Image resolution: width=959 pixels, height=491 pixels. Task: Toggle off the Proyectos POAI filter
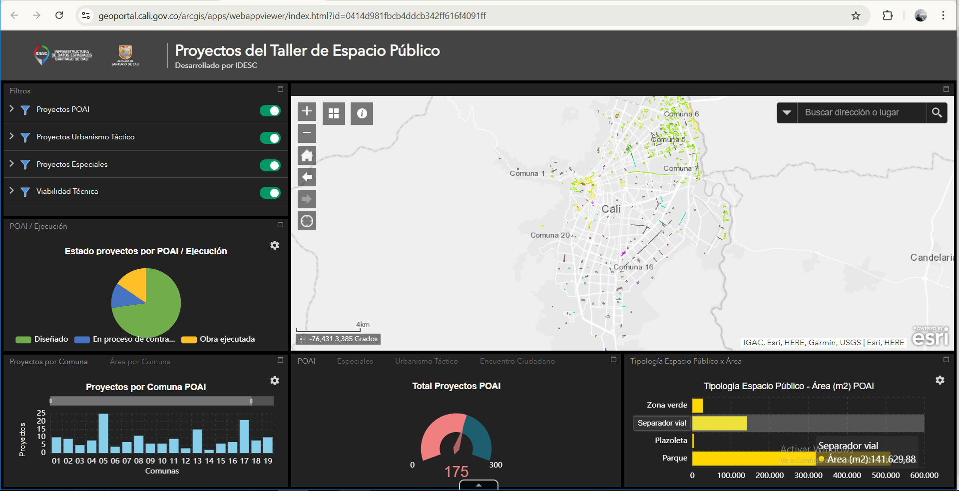(x=270, y=111)
